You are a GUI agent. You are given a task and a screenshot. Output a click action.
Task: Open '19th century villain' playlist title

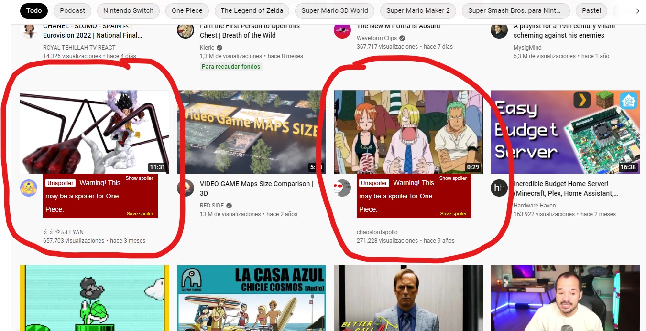[x=564, y=31]
